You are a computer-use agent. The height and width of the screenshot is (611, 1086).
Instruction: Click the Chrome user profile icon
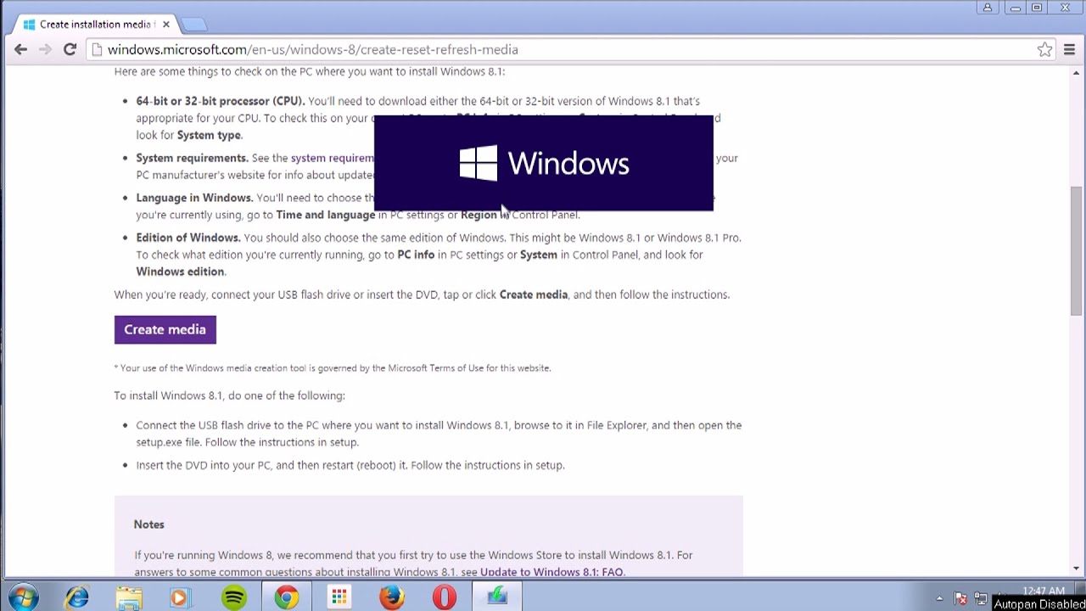[x=987, y=8]
